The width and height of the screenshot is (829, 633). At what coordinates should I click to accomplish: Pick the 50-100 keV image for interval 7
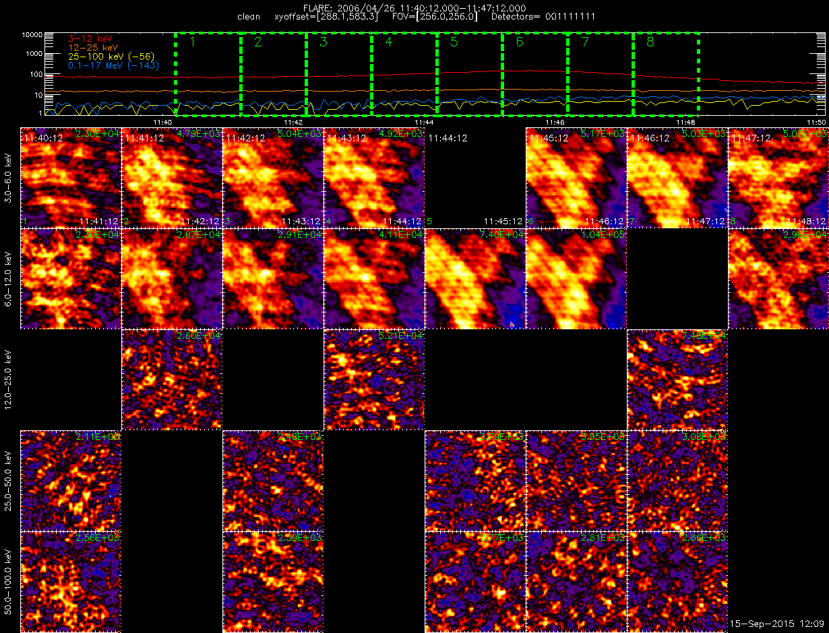click(678, 582)
